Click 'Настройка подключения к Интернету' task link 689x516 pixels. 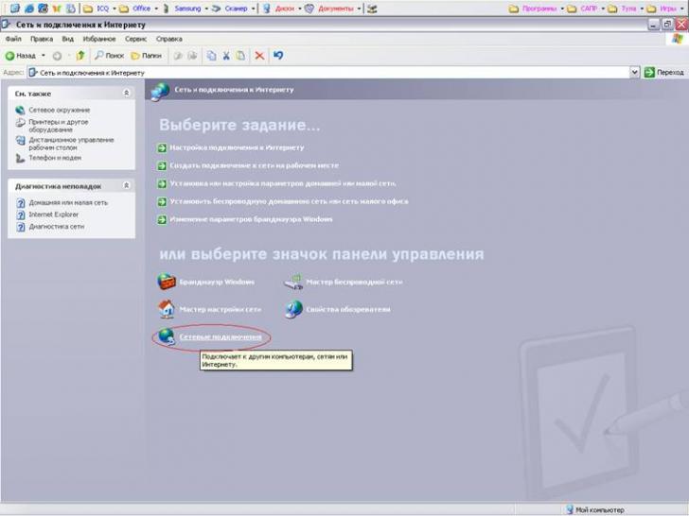237,147
